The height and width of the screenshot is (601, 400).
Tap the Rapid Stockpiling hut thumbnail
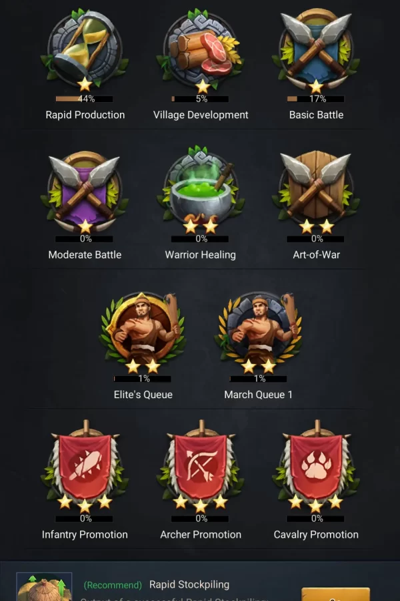click(x=44, y=587)
